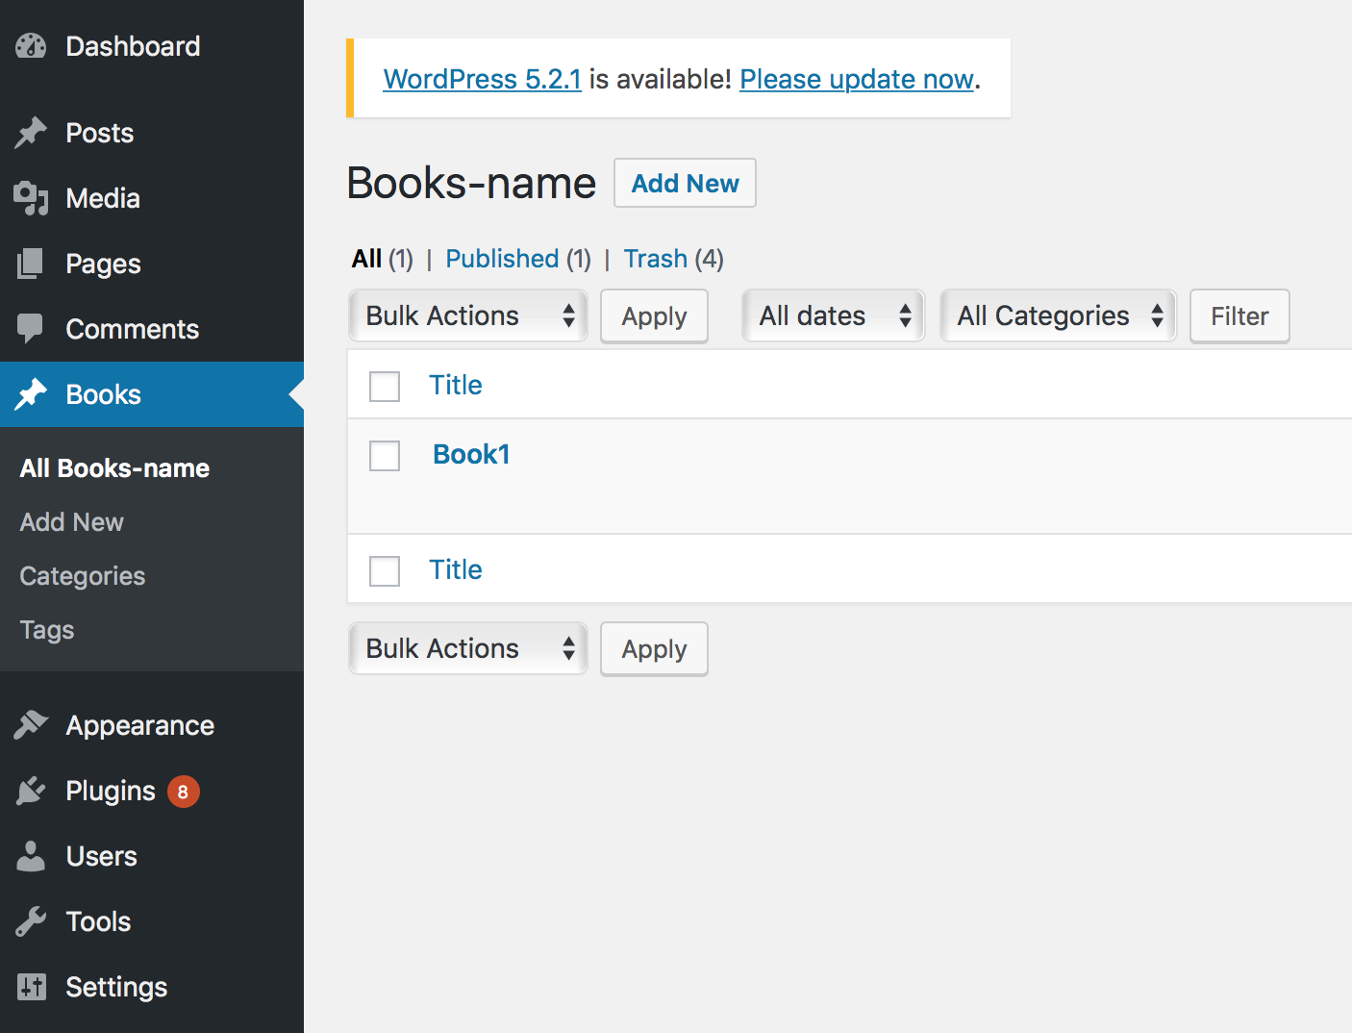Expand the All Categories dropdown

1058,315
